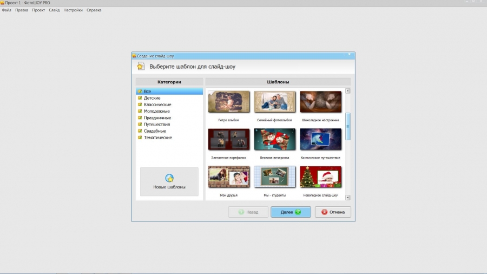Viewport: 487px width, 274px height.
Task: Click the checkmark icon next to Классические
Action: tap(140, 105)
